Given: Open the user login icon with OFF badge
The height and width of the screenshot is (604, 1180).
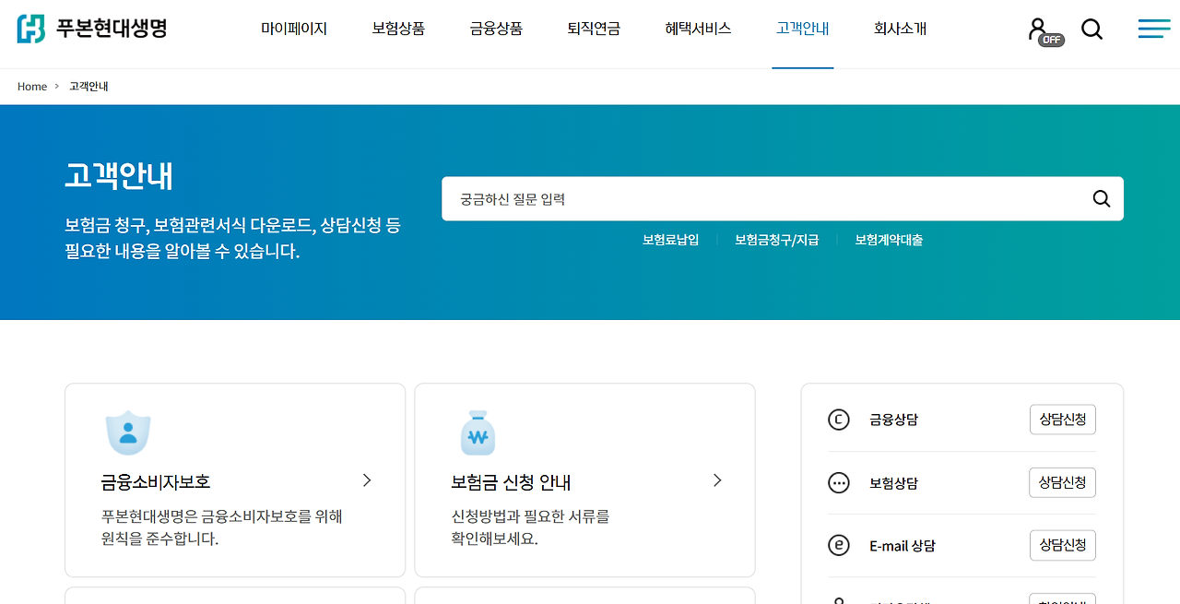Looking at the screenshot, I should [x=1044, y=30].
